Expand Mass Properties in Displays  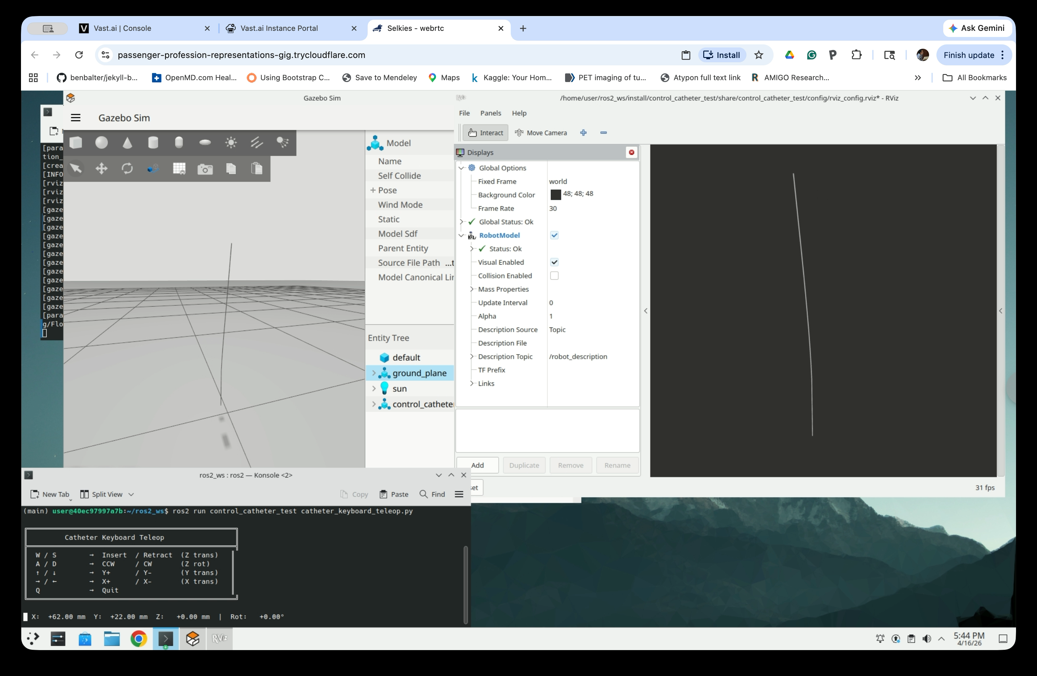pos(472,289)
